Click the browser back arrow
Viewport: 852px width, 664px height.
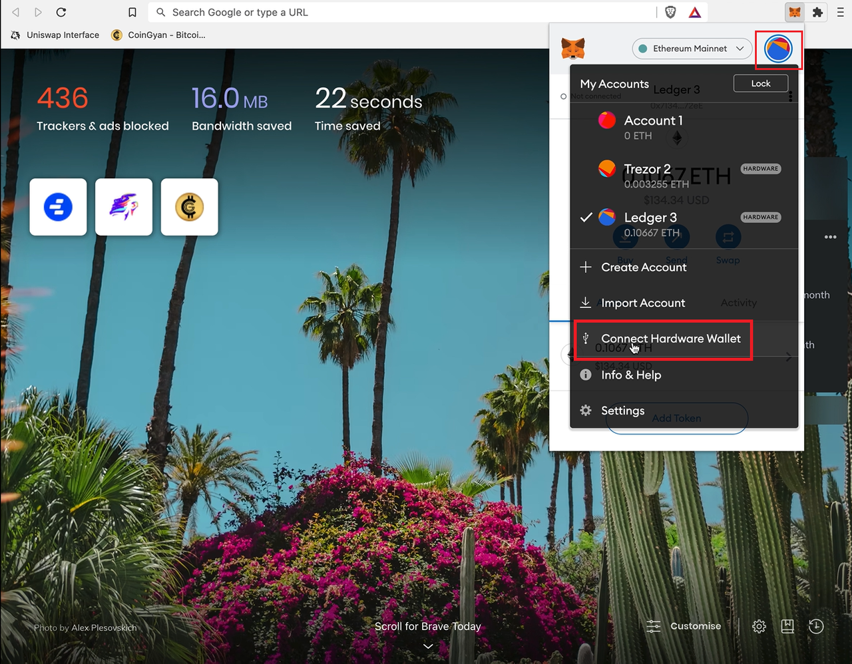(15, 12)
